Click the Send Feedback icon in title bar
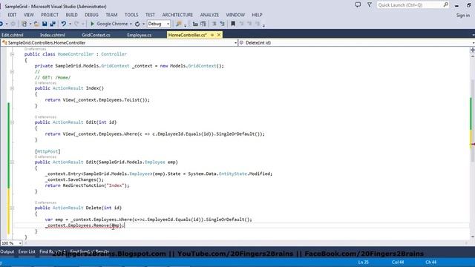475x267 pixels. (358, 5)
